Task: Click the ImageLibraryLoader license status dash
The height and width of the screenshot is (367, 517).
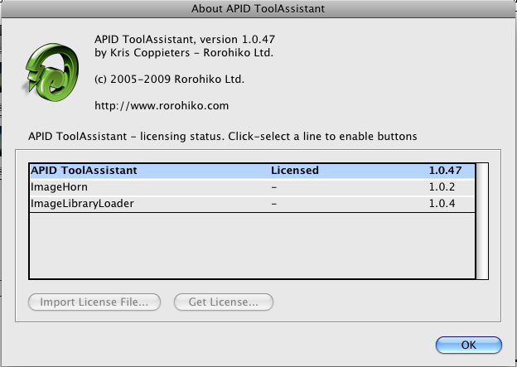Action: click(274, 204)
